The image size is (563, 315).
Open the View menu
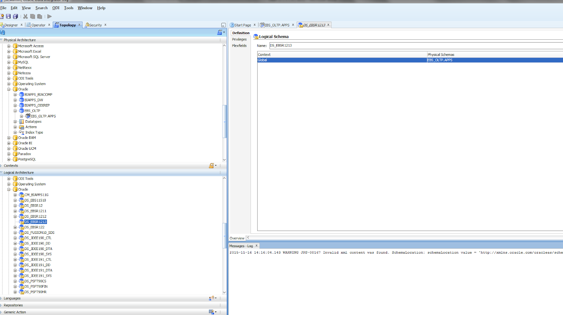point(26,8)
